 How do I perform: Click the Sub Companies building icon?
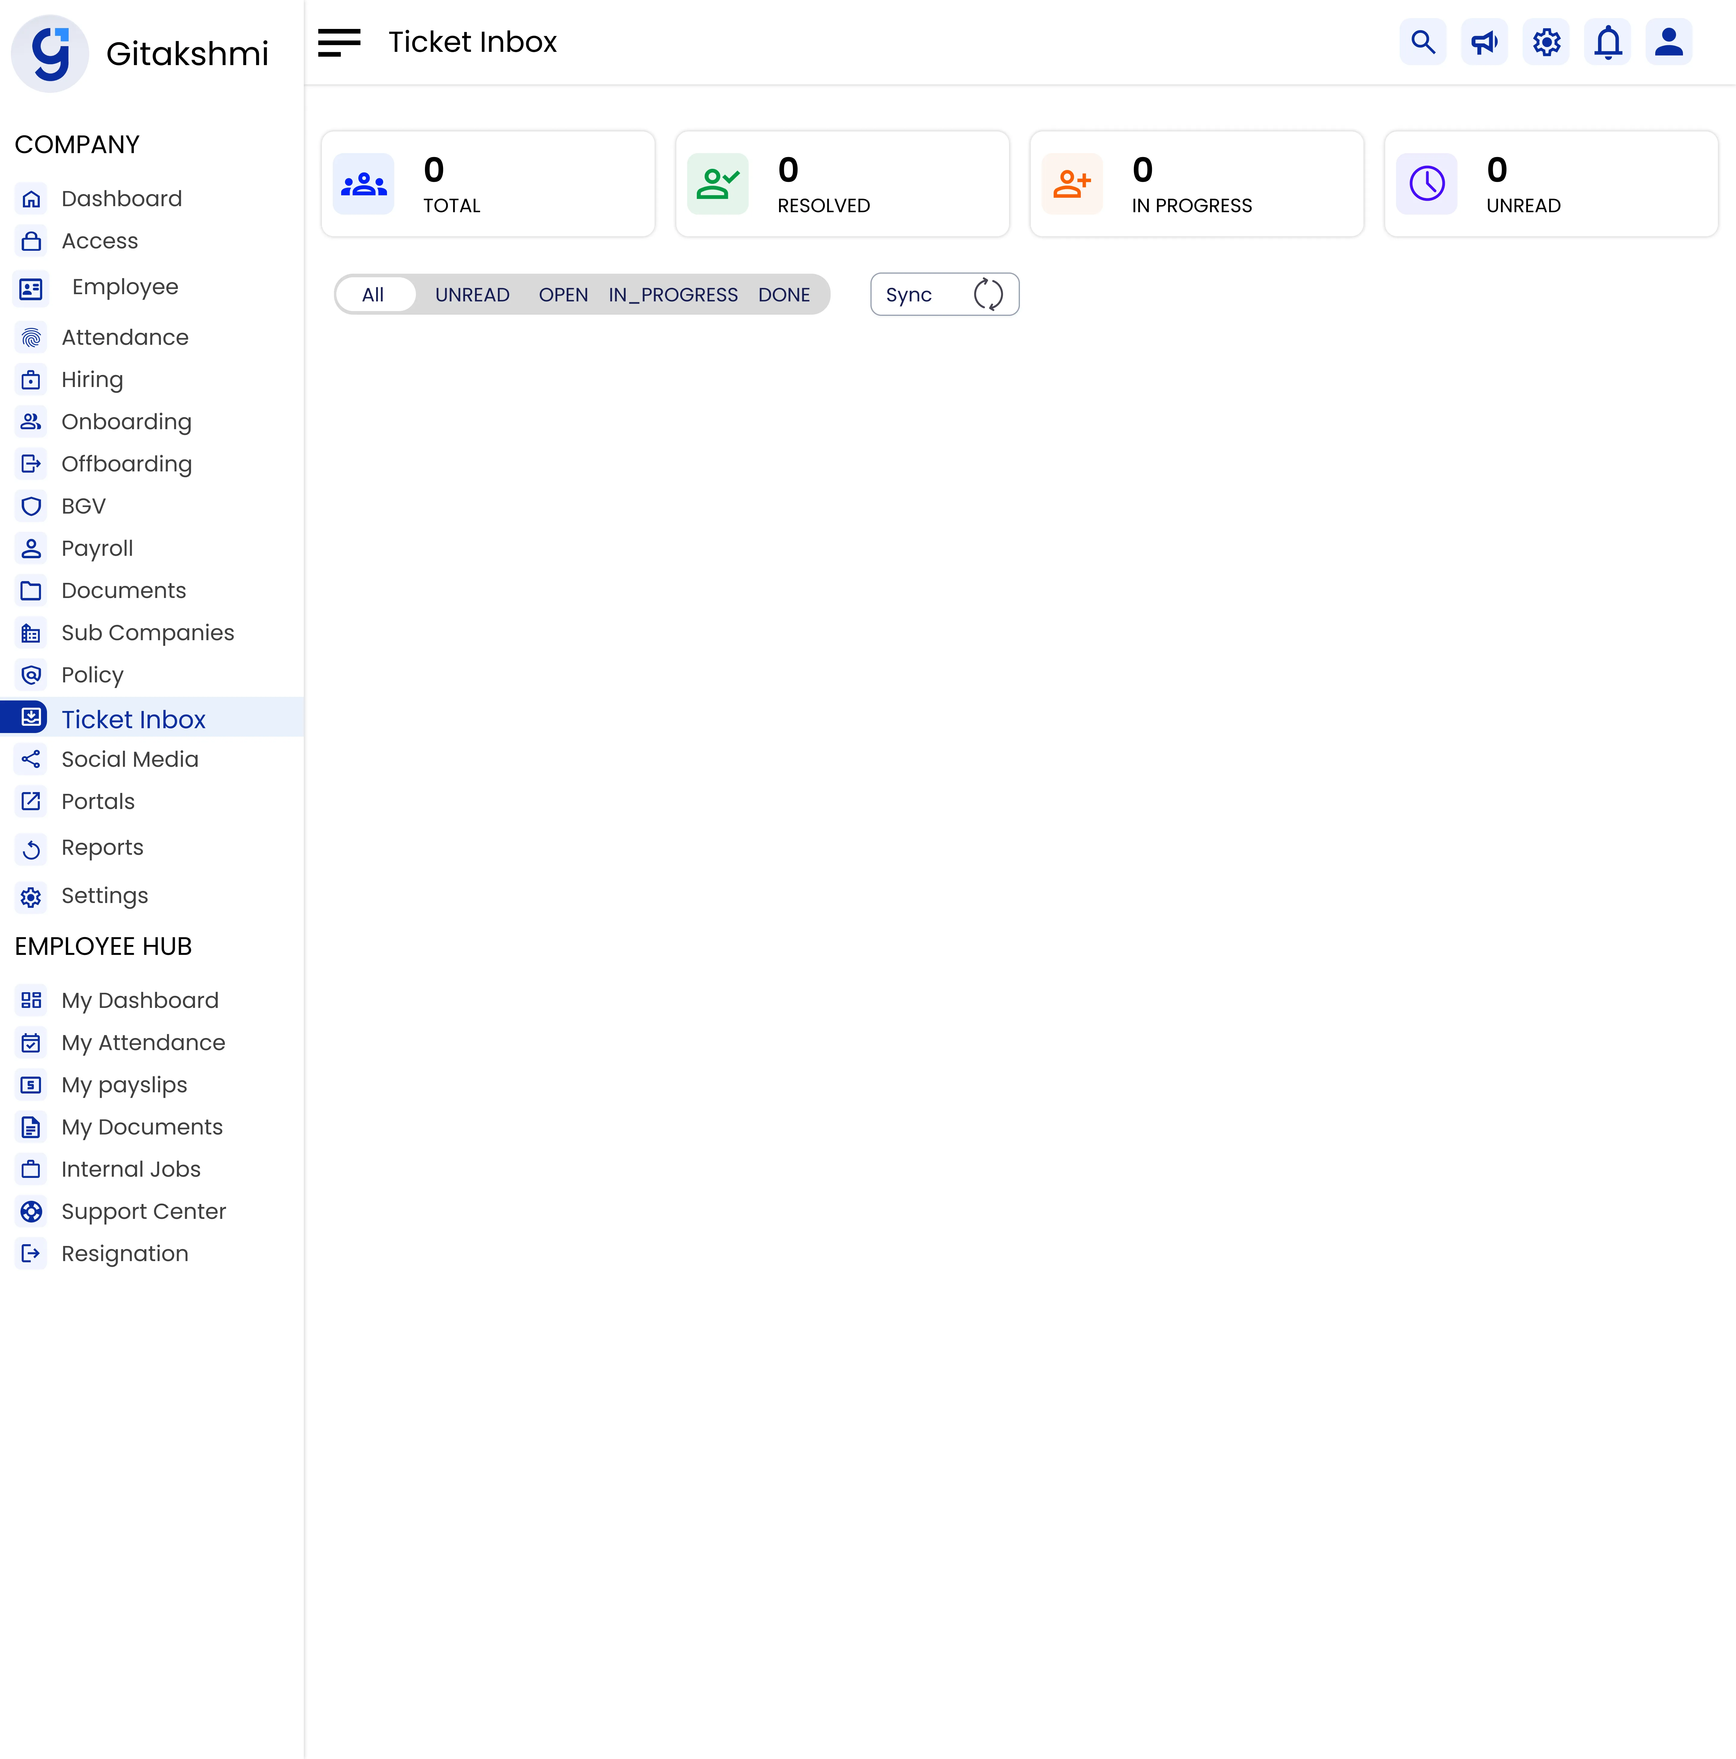click(31, 633)
